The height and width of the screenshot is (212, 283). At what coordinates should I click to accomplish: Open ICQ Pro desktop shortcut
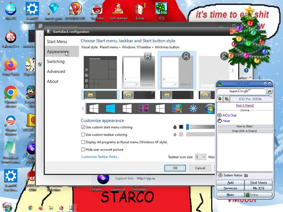[161, 11]
